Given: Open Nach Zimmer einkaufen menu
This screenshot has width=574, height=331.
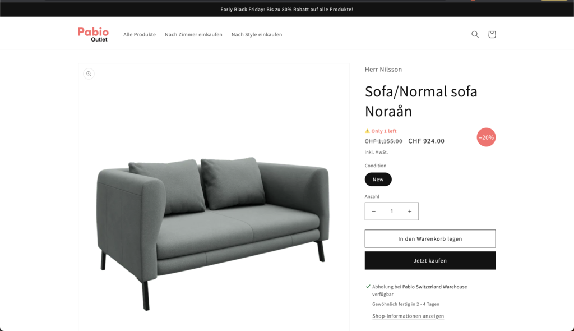Looking at the screenshot, I should click(193, 34).
